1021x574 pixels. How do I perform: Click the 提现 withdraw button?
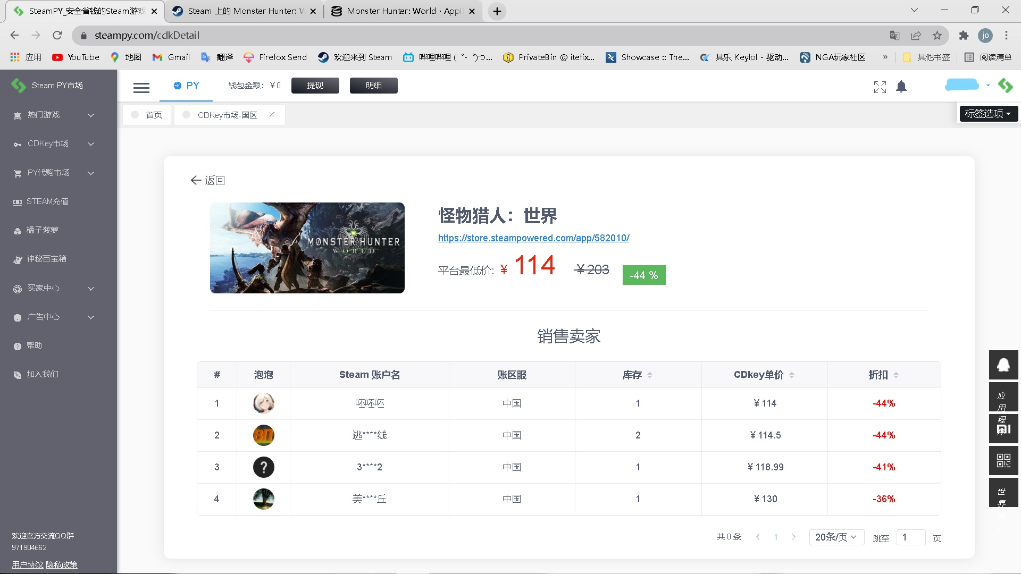(315, 86)
